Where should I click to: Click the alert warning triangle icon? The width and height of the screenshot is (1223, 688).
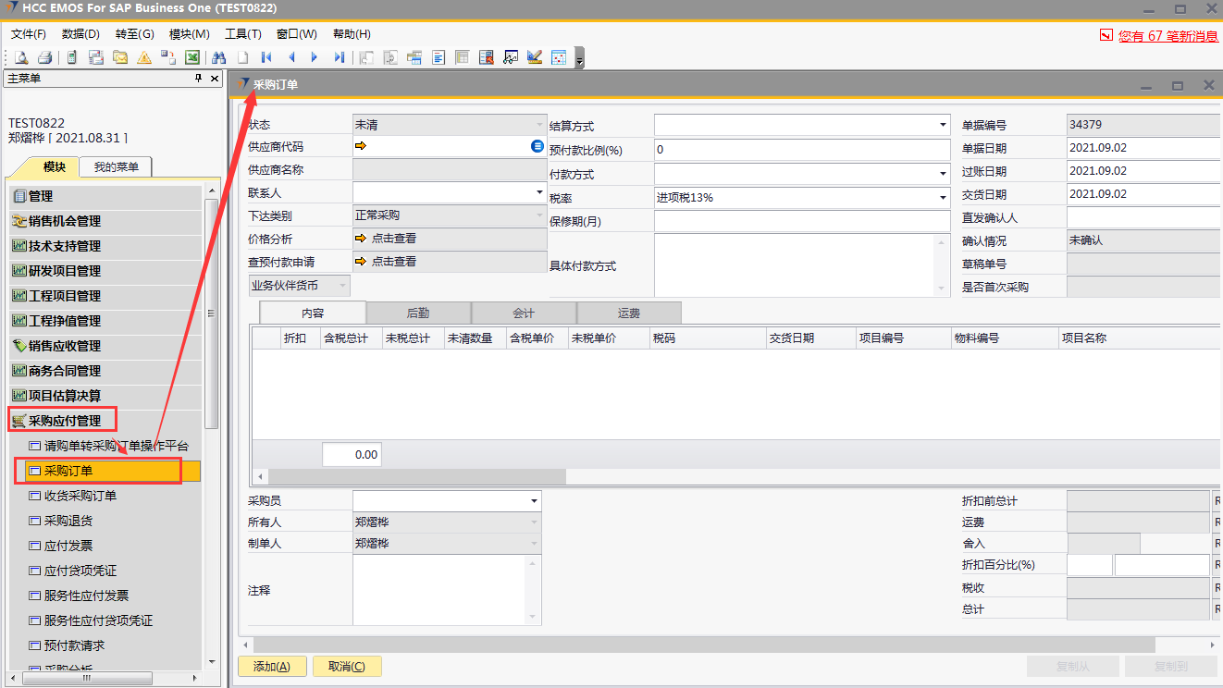(144, 57)
